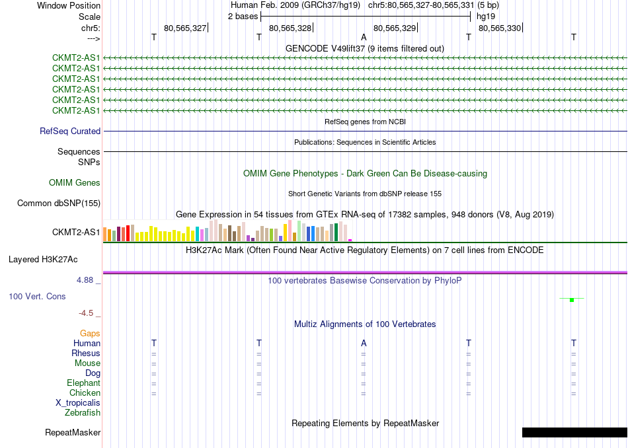This screenshot has width=628, height=448.
Task: Click 100 vertebrates Basewise Conservation by PhyloP title
Action: tap(365, 280)
